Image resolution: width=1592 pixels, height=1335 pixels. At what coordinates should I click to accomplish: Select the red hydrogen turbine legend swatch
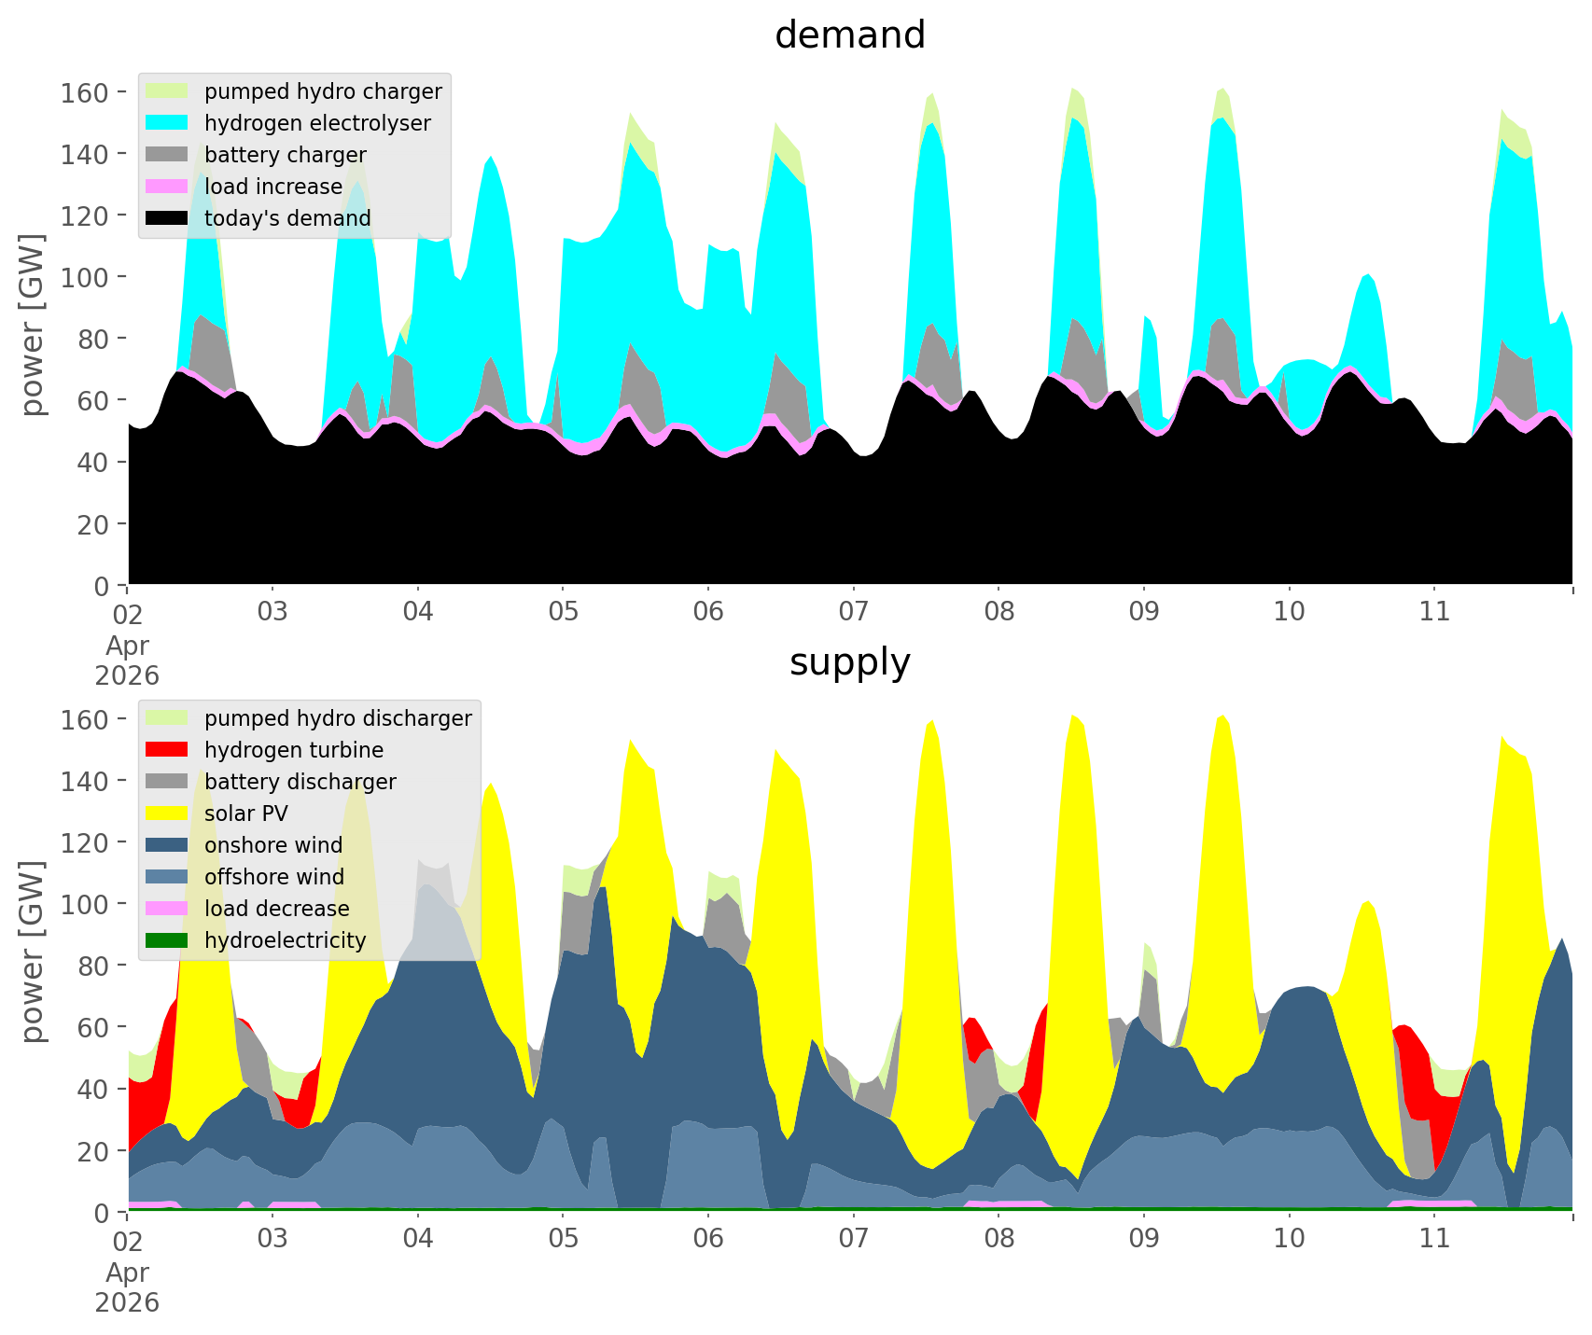(167, 750)
